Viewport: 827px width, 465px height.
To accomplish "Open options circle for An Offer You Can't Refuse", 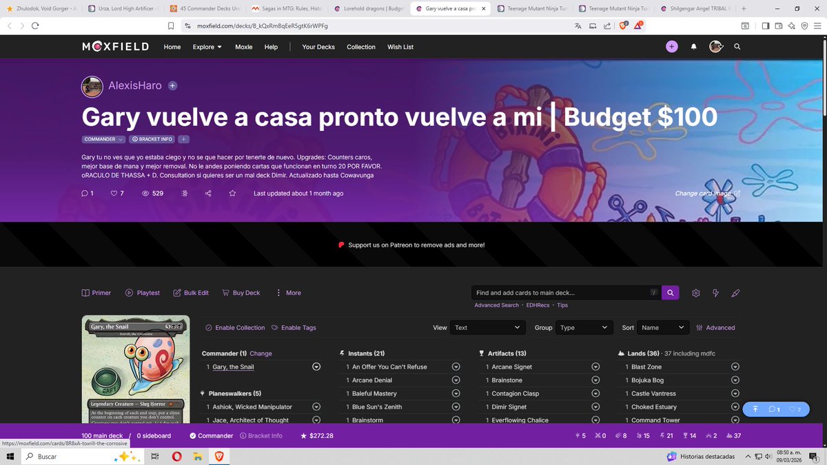I will 456,367.
